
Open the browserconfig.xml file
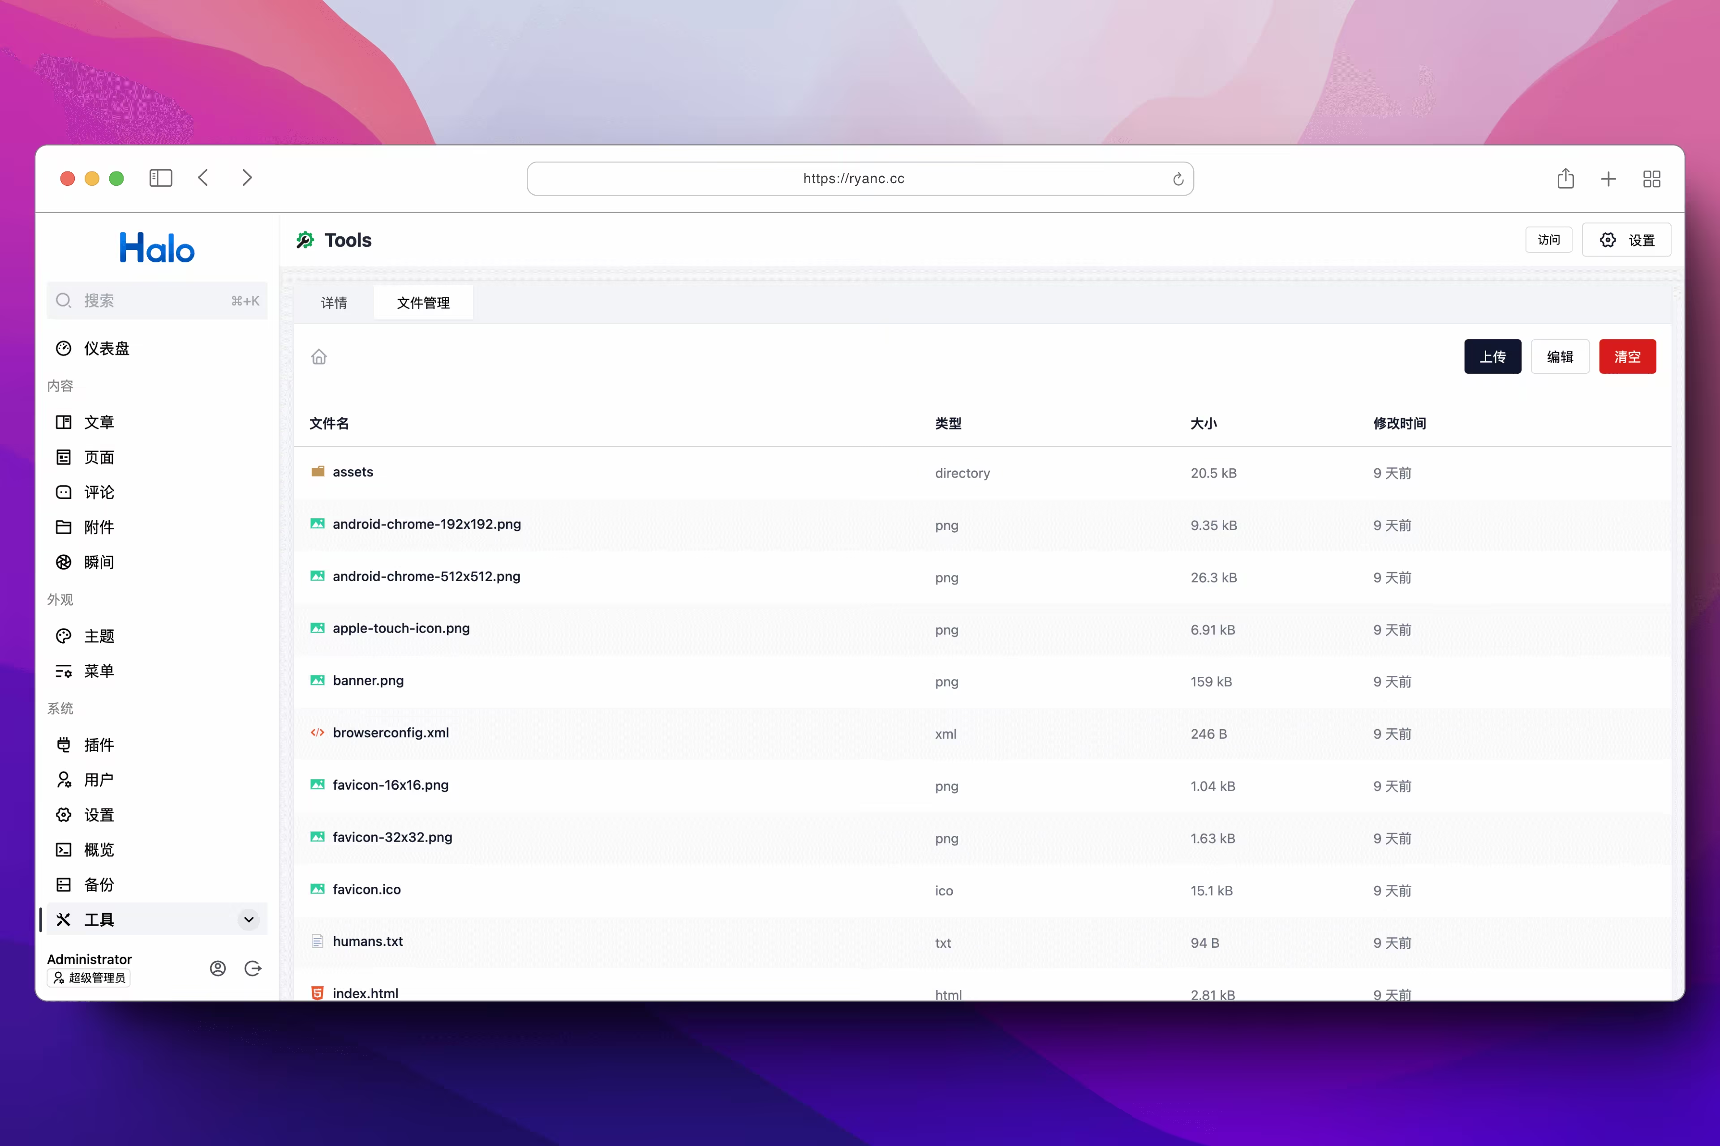391,732
